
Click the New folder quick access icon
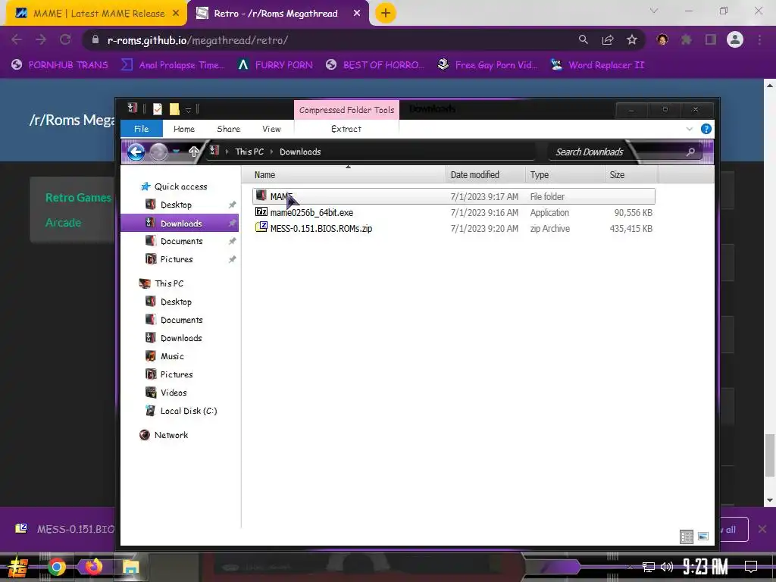pyautogui.click(x=174, y=109)
